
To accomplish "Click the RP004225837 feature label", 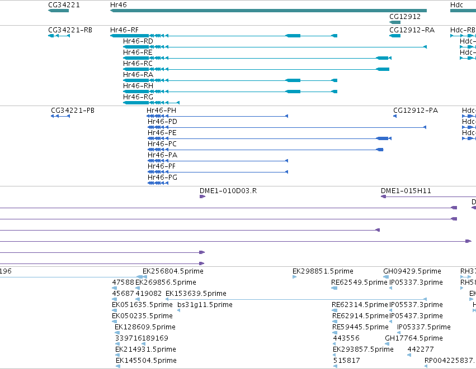I will (449, 361).
